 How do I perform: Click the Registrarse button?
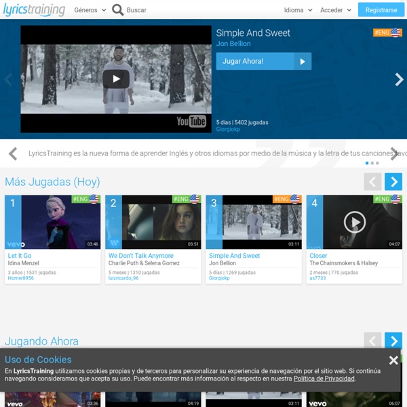[x=381, y=10]
